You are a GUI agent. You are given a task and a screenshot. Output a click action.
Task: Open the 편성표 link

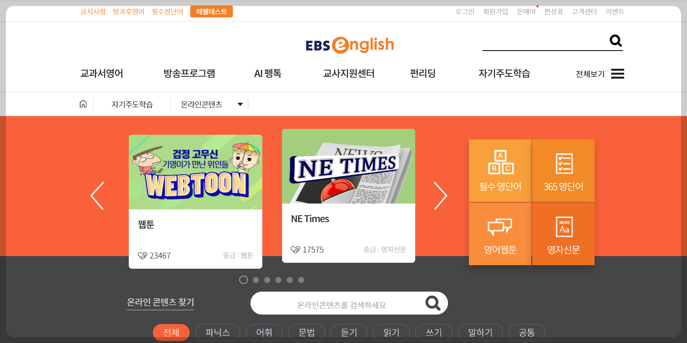[553, 11]
